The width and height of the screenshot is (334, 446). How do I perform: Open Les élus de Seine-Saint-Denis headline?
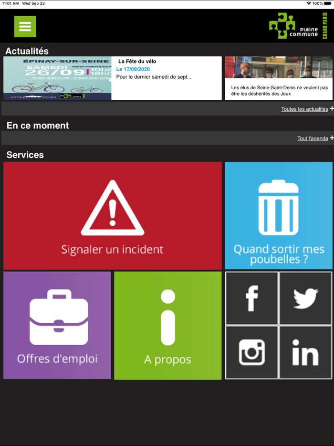[x=280, y=91]
